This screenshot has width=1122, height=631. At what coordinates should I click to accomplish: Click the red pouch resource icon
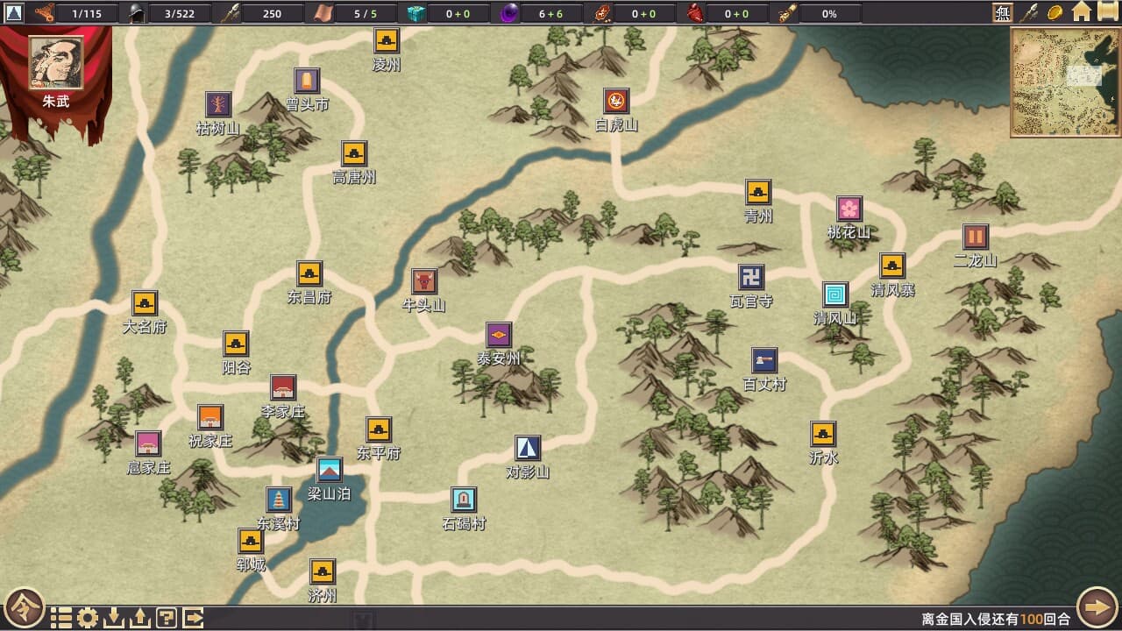694,13
